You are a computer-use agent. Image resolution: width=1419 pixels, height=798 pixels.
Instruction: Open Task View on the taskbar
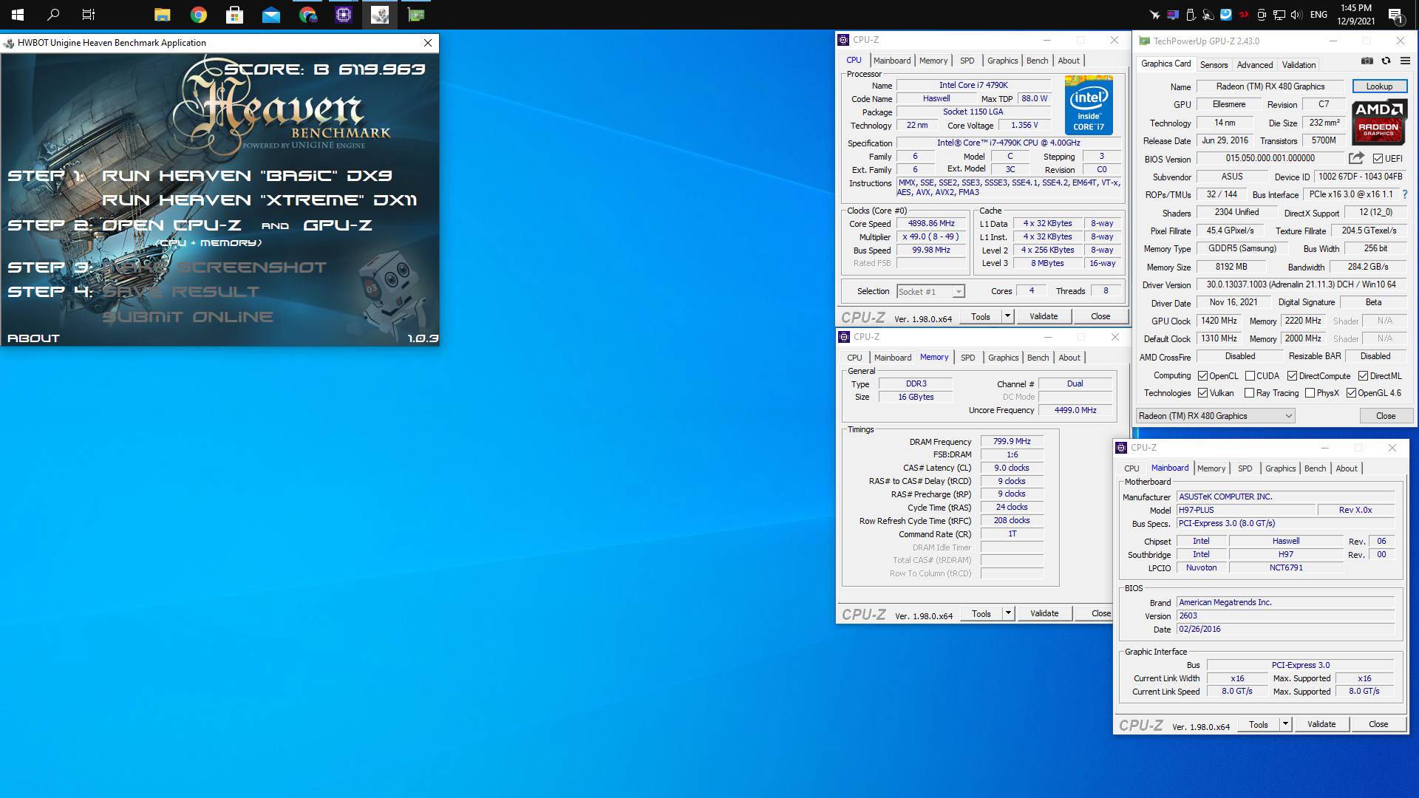pyautogui.click(x=89, y=14)
